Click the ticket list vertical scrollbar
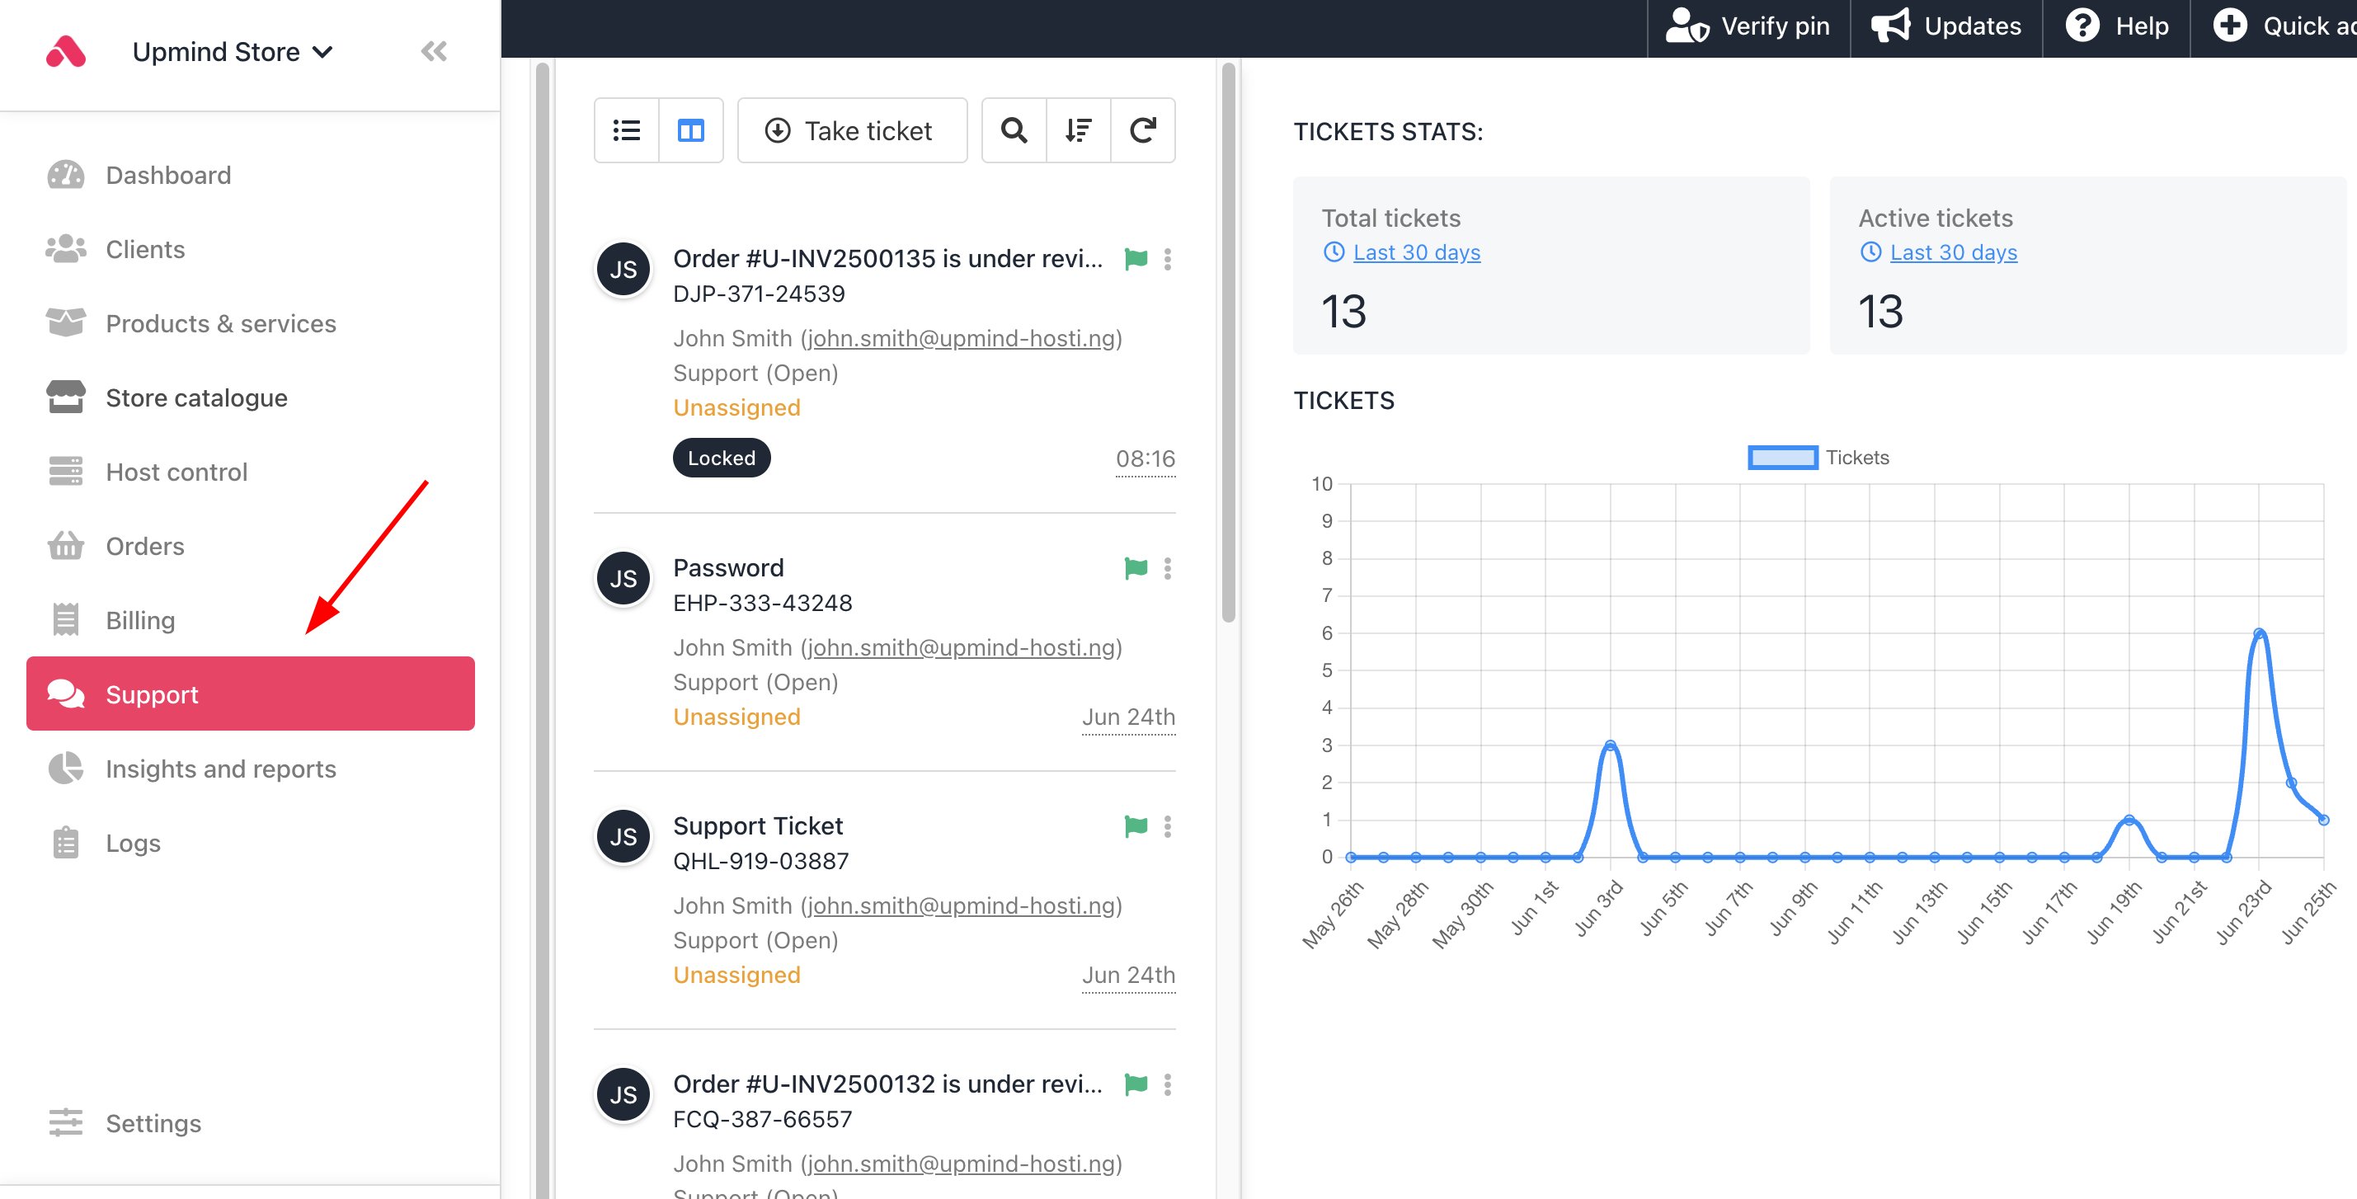This screenshot has width=2357, height=1199. [1228, 343]
